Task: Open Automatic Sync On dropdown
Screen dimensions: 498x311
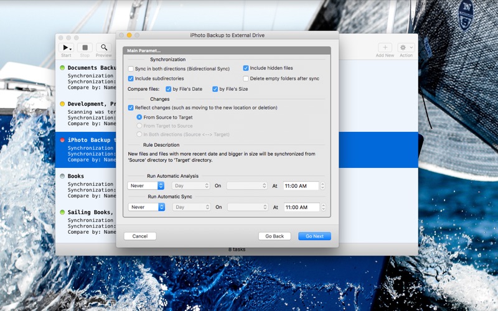Action: 248,207
